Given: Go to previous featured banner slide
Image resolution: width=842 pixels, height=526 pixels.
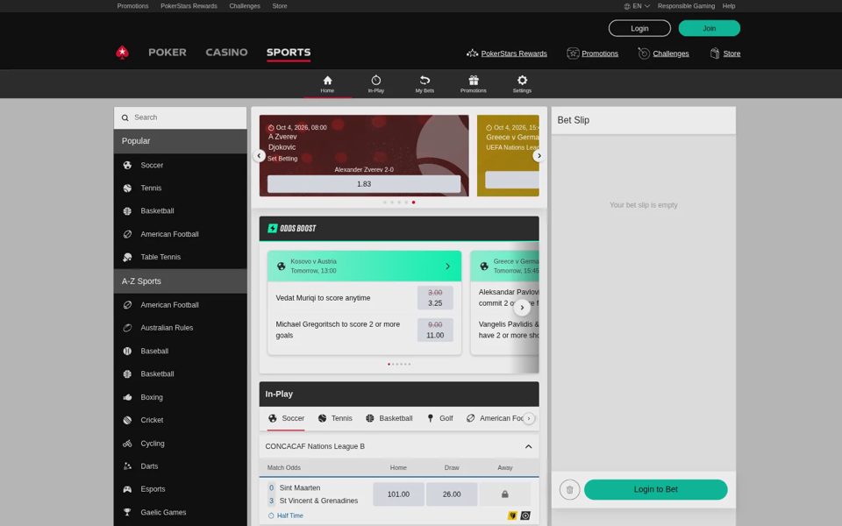Looking at the screenshot, I should (259, 156).
